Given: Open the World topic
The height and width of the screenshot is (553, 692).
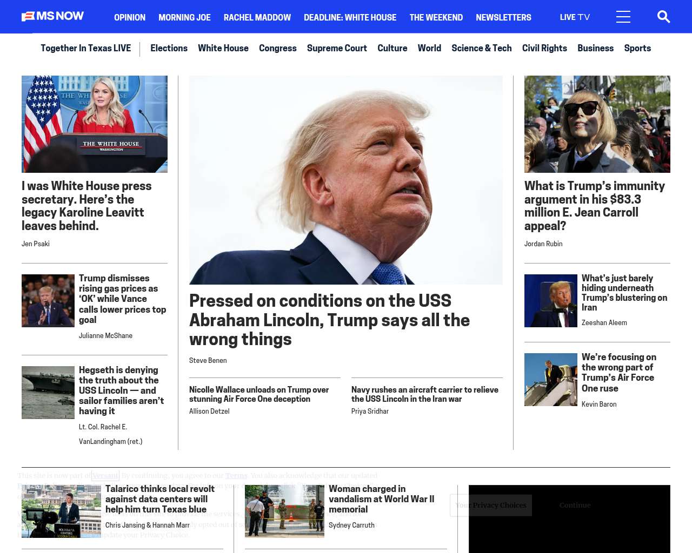Looking at the screenshot, I should (429, 48).
